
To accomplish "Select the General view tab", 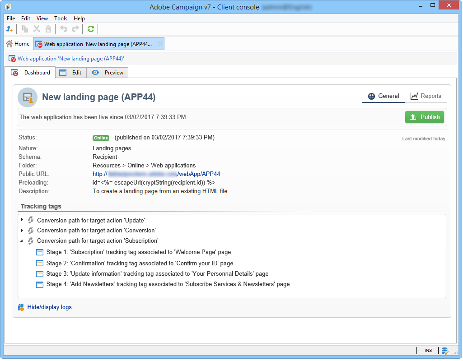I will [x=383, y=96].
